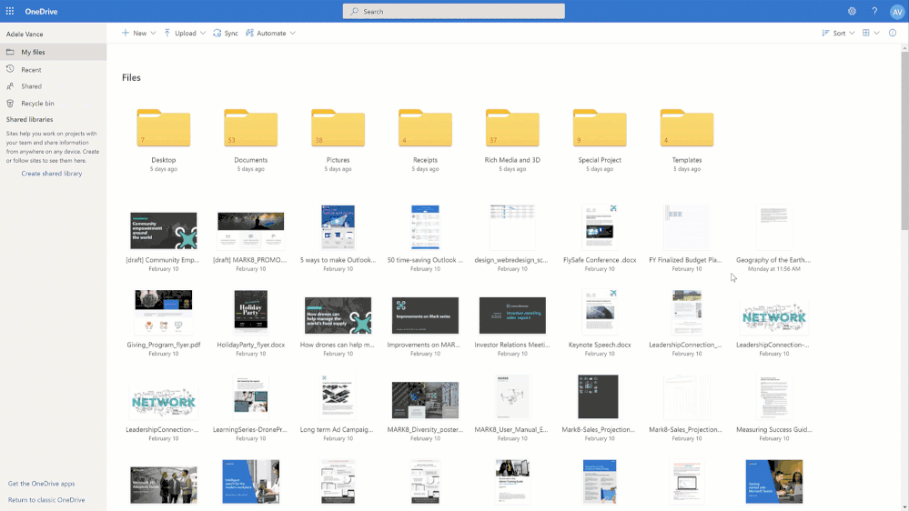The width and height of the screenshot is (909, 511).
Task: Open the Automate dropdown menu
Action: coord(270,33)
